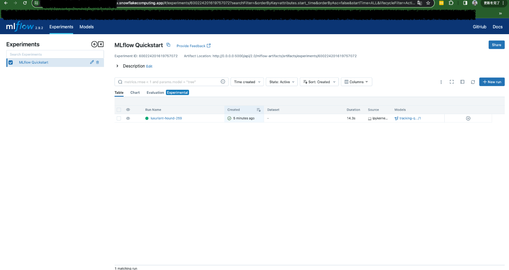Delete MLflow Quickstart with trash icon
This screenshot has height=270, width=509.
pyautogui.click(x=97, y=62)
